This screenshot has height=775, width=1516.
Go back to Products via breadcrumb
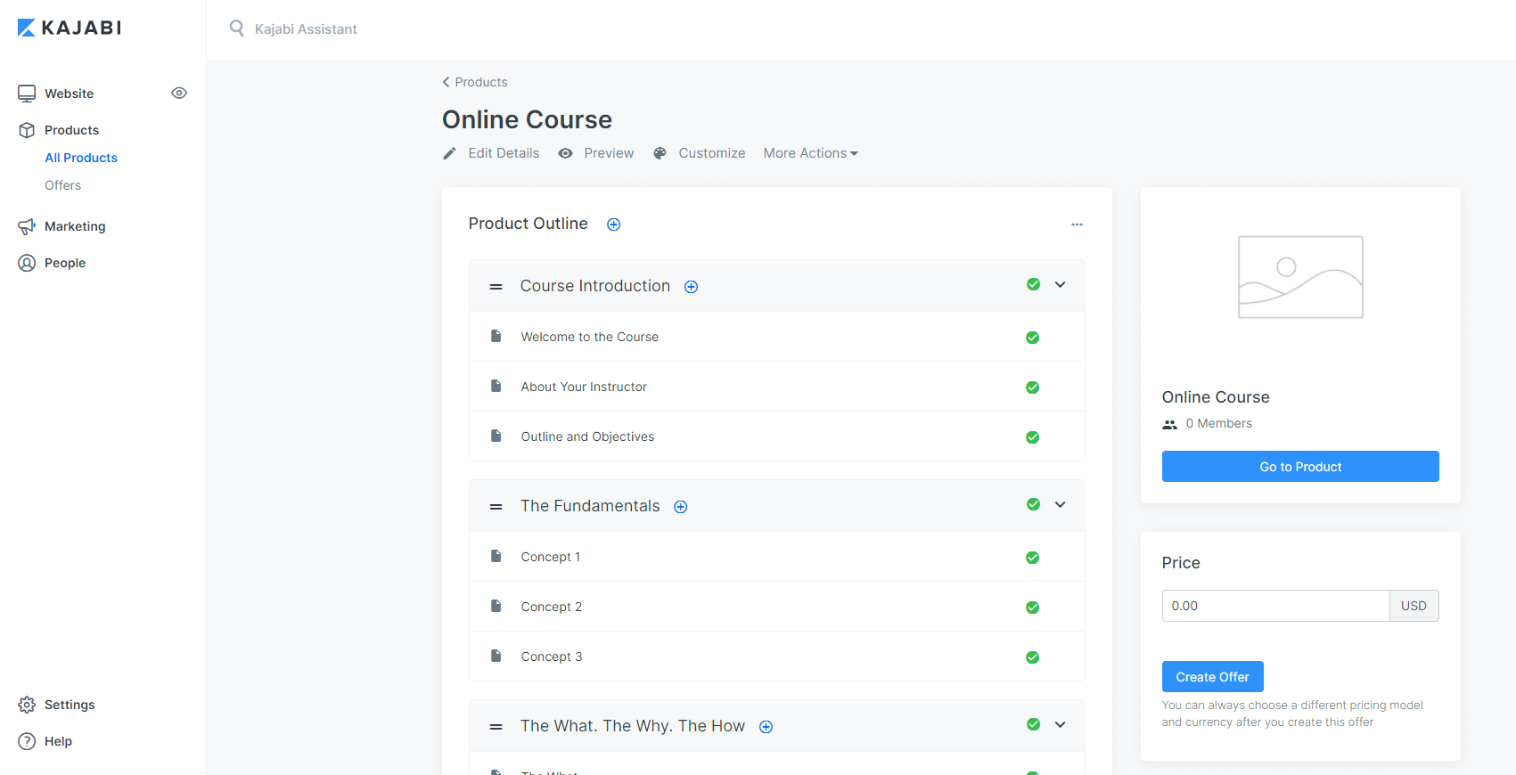point(475,82)
